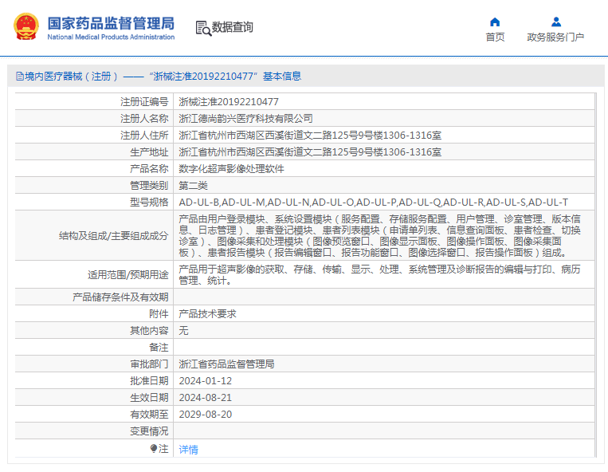Select registrant name 浙江德尚韵兴医疗科技有限公司
This screenshot has height=472, width=608.
(246, 119)
